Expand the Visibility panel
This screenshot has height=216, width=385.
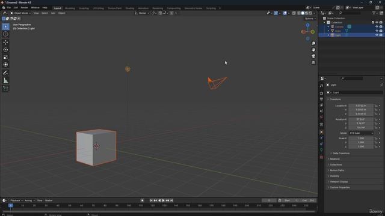click(x=334, y=176)
